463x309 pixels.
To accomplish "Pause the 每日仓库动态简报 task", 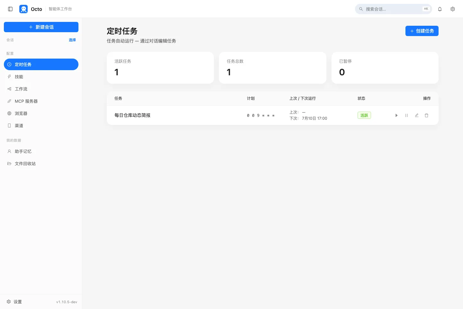I will (406, 115).
